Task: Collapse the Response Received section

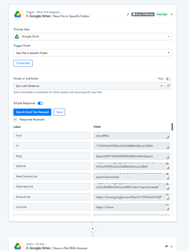Action: pyautogui.click(x=15, y=120)
